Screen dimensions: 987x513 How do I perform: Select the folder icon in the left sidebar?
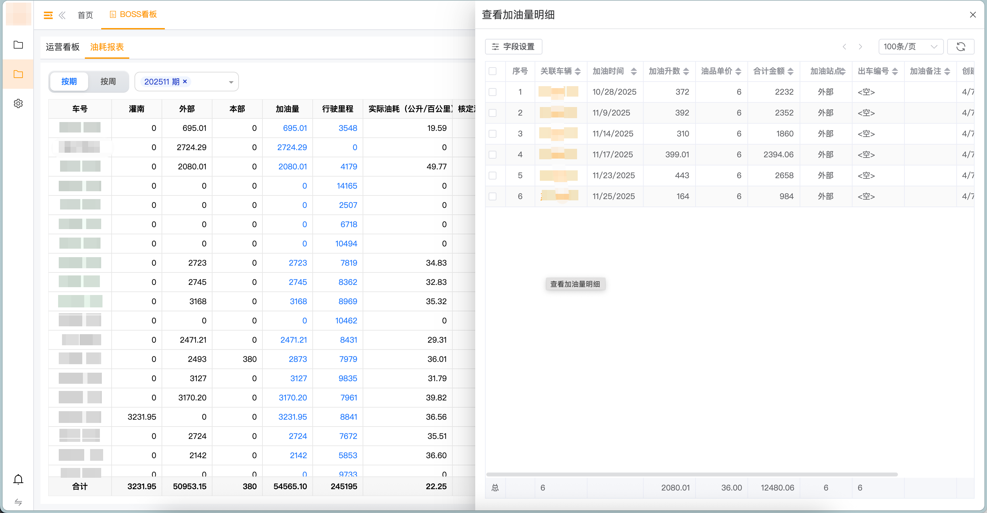point(18,74)
